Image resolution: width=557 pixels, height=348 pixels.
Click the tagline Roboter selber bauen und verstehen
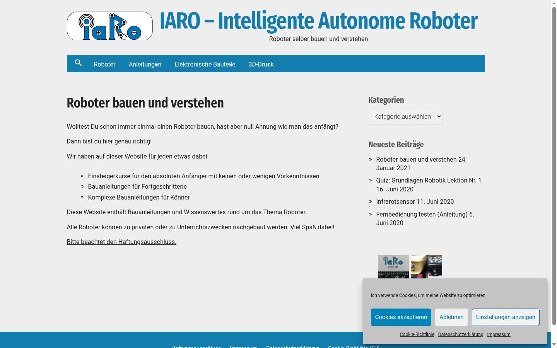point(318,39)
